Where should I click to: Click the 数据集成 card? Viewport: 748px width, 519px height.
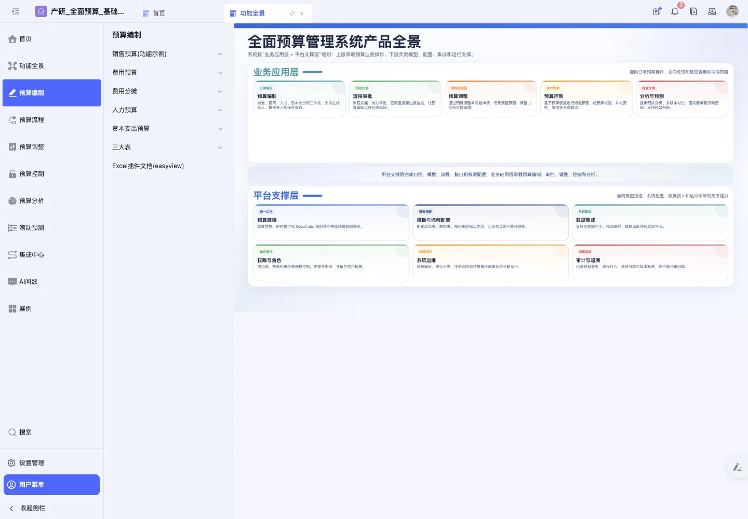[x=650, y=223]
